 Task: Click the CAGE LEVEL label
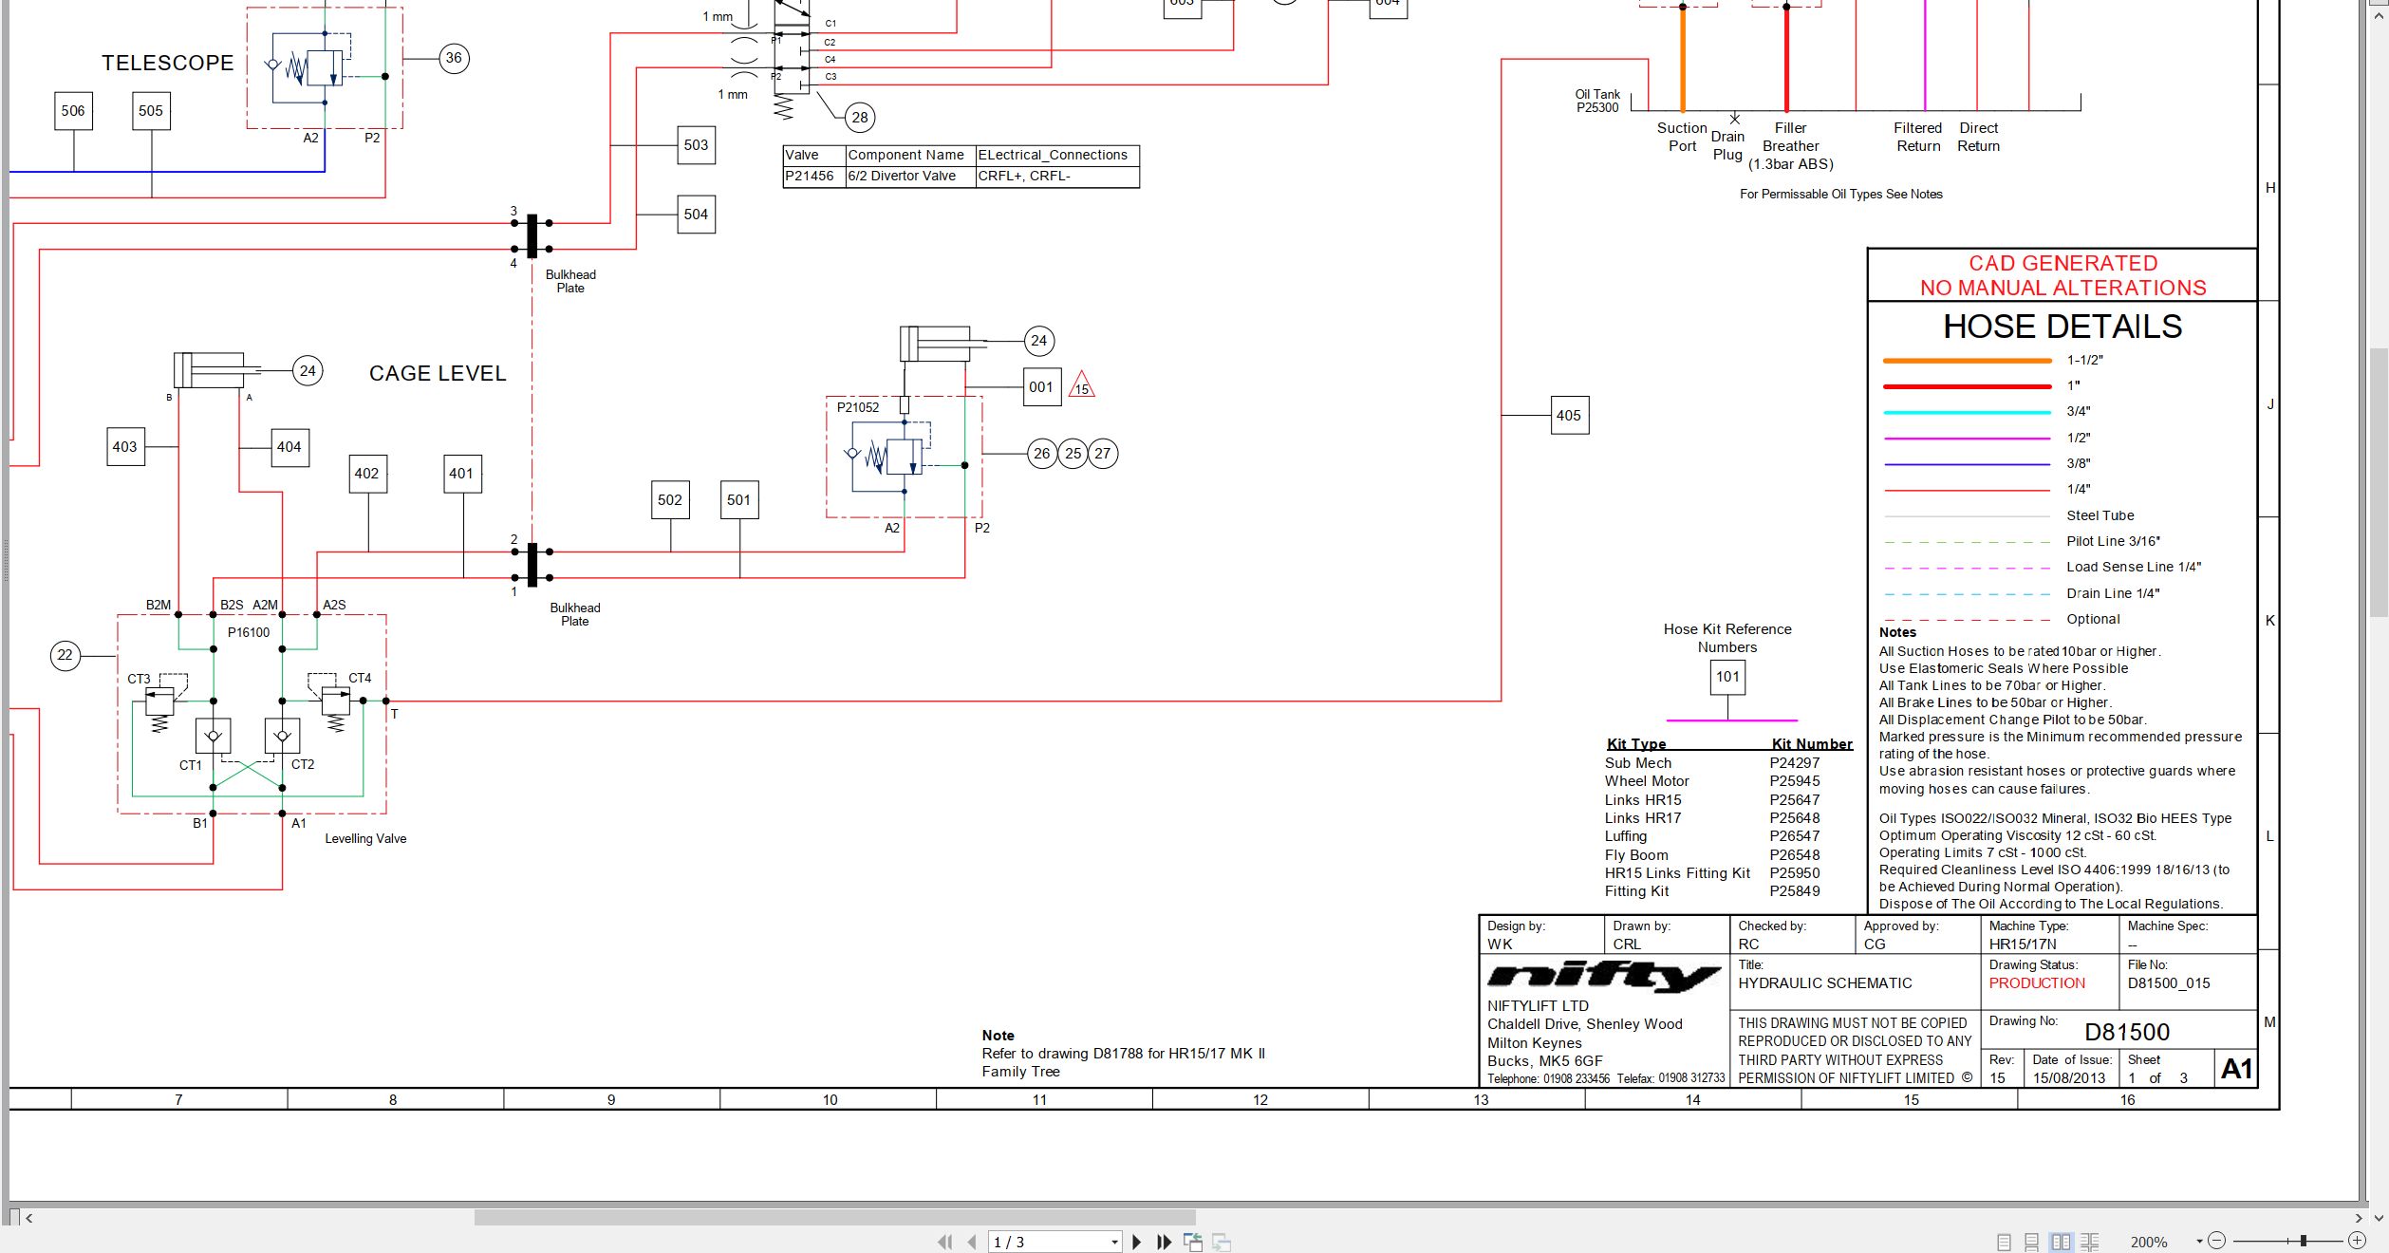[438, 373]
